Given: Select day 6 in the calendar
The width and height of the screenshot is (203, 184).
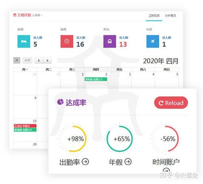Looking at the screenshot, I should (x=35, y=98).
